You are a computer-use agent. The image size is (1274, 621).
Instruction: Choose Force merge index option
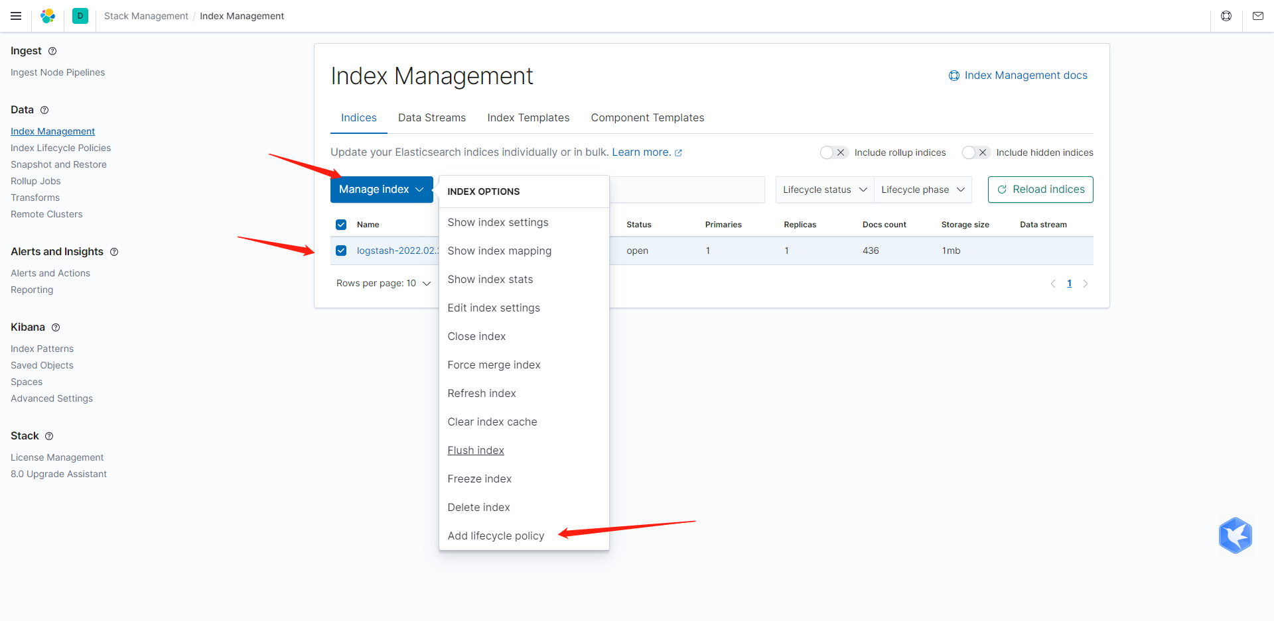point(524,365)
